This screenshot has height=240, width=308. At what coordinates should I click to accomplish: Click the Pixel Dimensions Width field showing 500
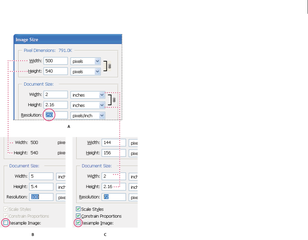click(x=56, y=61)
